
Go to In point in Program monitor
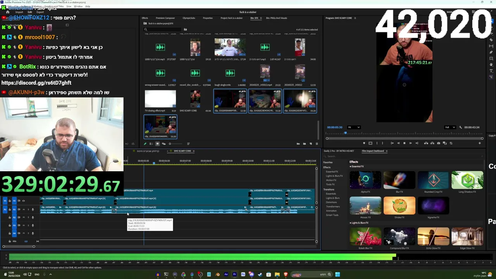(x=392, y=143)
